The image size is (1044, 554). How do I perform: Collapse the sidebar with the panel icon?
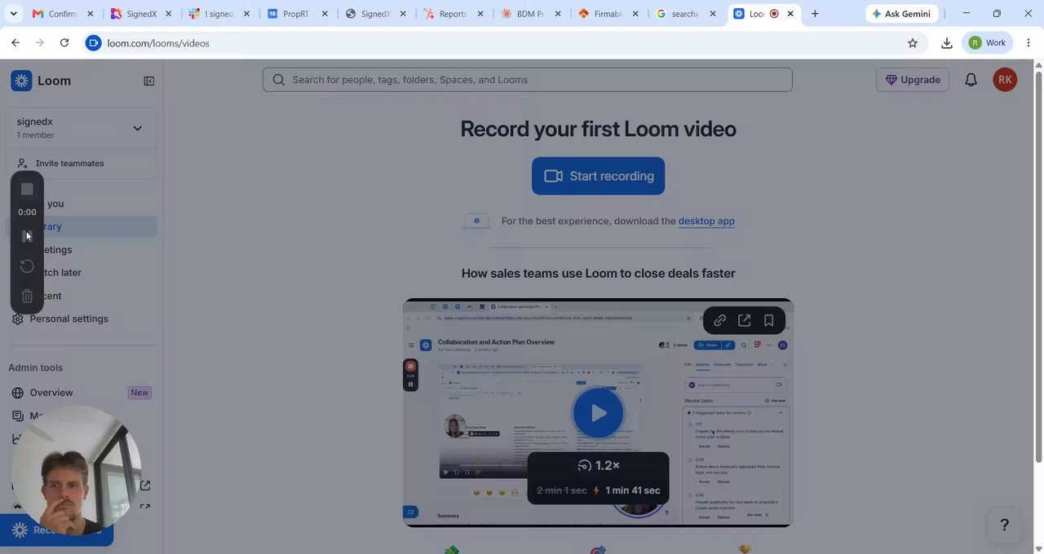pos(148,81)
